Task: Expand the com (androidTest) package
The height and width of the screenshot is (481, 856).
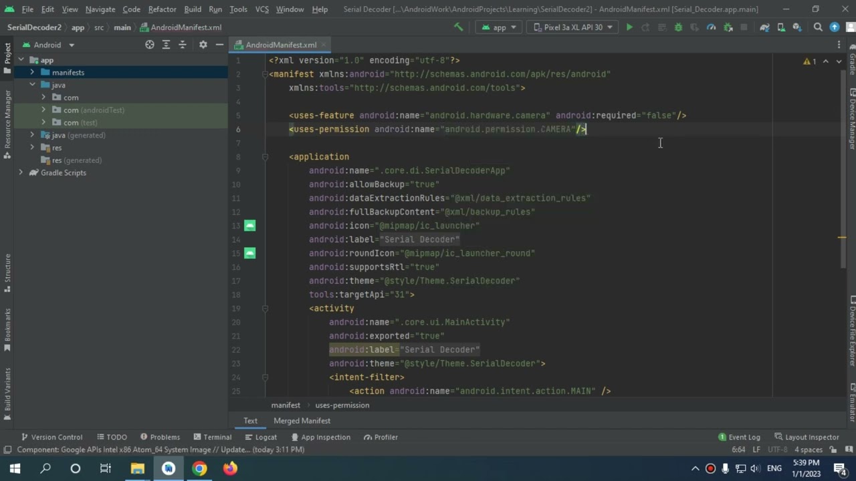Action: tap(43, 110)
